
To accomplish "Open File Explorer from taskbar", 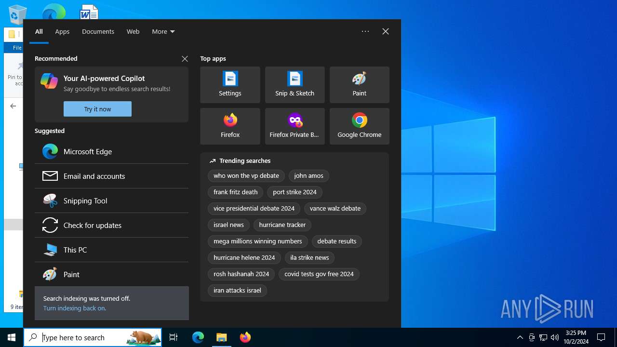I will click(221, 337).
